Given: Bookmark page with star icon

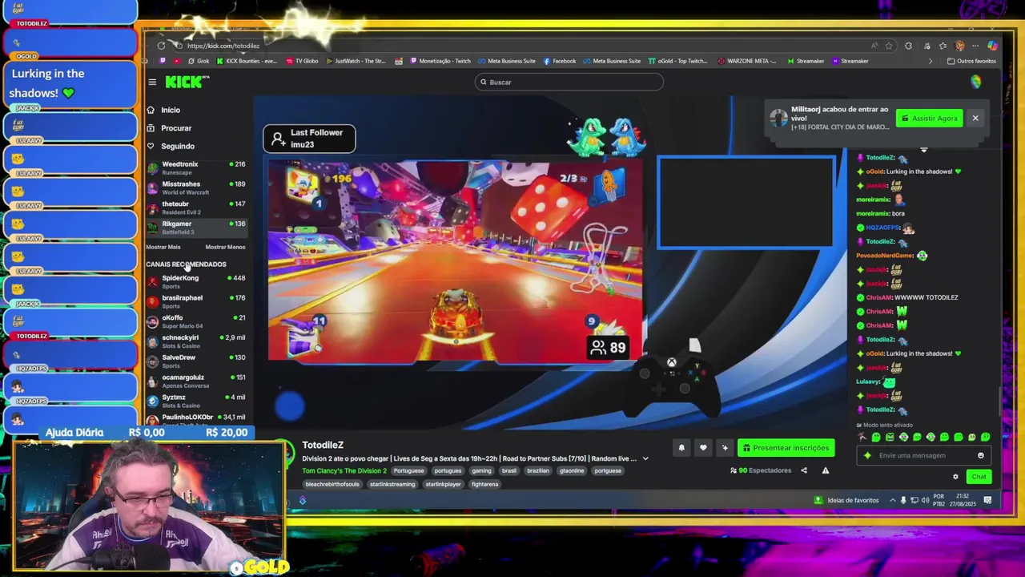Looking at the screenshot, I should (x=890, y=46).
